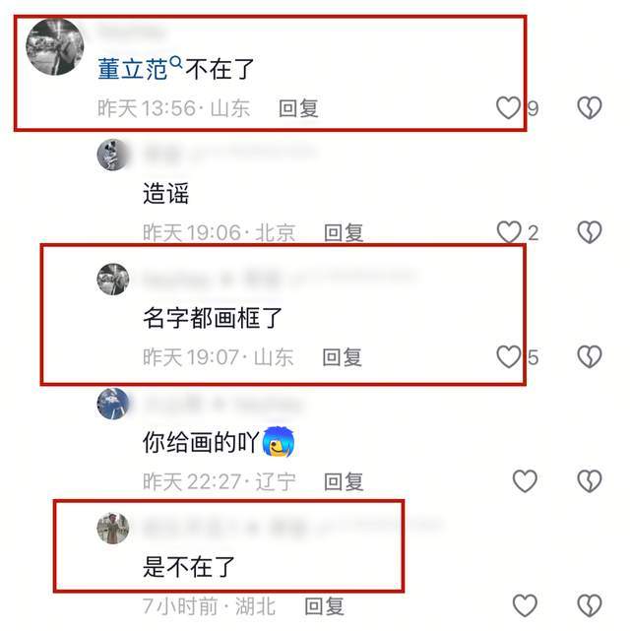Open avatar of 是不在了 commenter
Image resolution: width=630 pixels, height=631 pixels.
[x=113, y=528]
